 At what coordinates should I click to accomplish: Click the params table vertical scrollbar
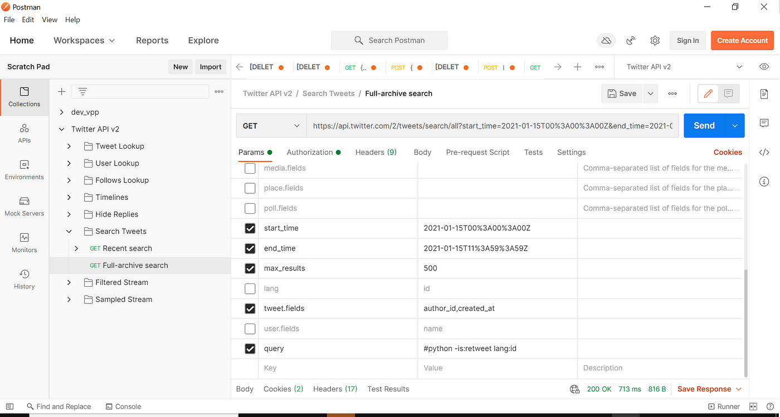(746, 323)
